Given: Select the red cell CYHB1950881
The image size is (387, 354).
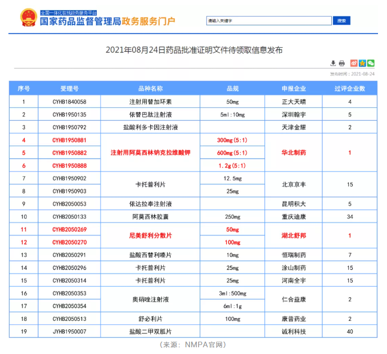Looking at the screenshot, I should click(69, 140).
